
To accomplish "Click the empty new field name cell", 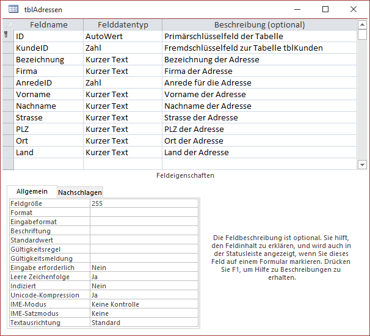I will point(49,164).
